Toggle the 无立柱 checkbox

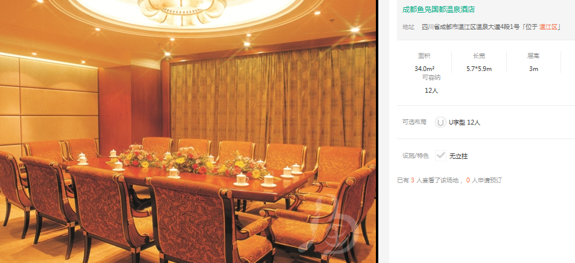coord(440,156)
